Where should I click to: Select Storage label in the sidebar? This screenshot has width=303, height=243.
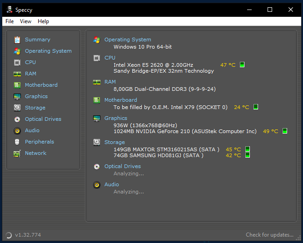click(x=35, y=108)
